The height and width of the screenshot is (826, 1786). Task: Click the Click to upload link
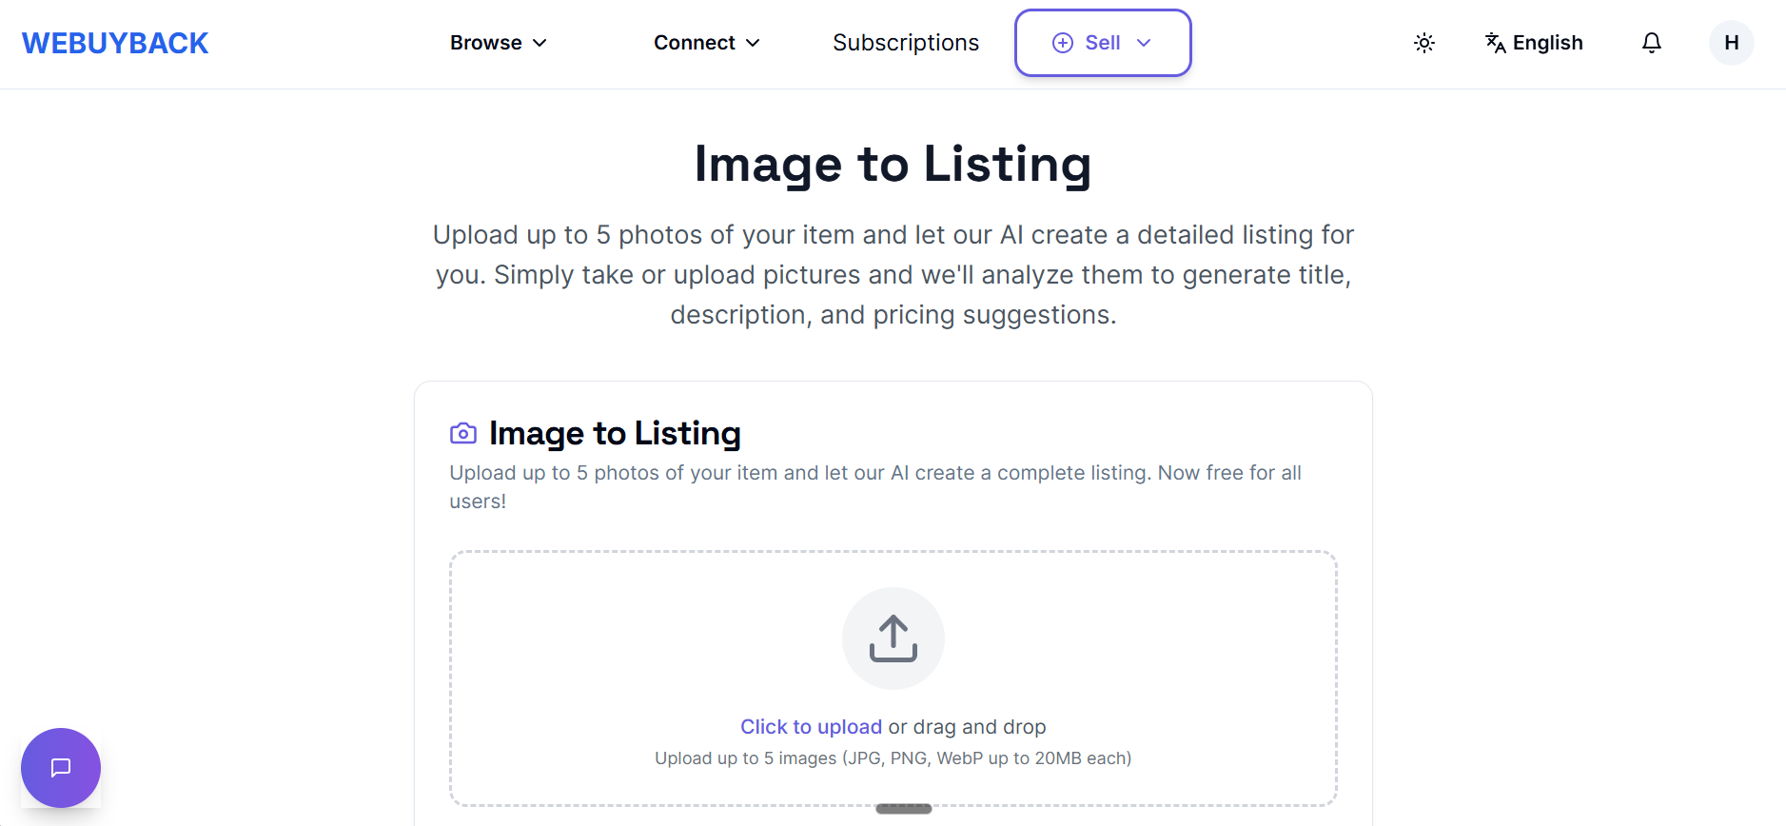pos(811,726)
